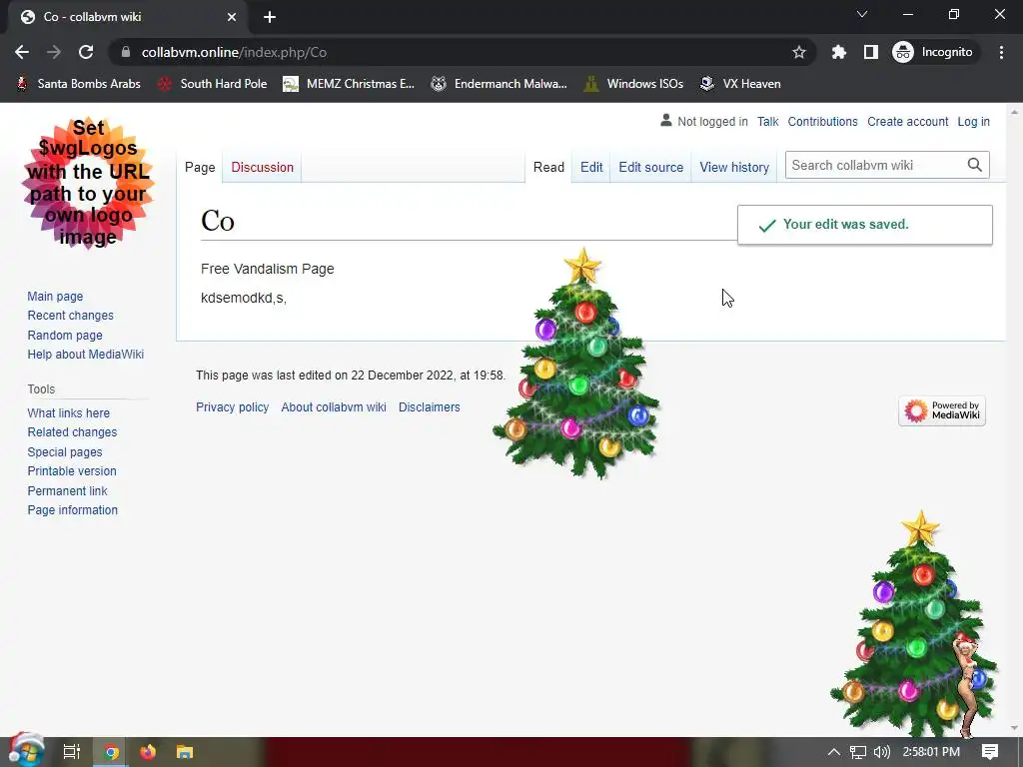Open Printable version
The height and width of the screenshot is (767, 1023).
(x=72, y=471)
